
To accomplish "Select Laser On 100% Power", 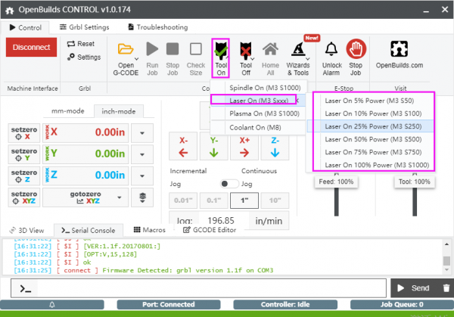I will 370,165.
